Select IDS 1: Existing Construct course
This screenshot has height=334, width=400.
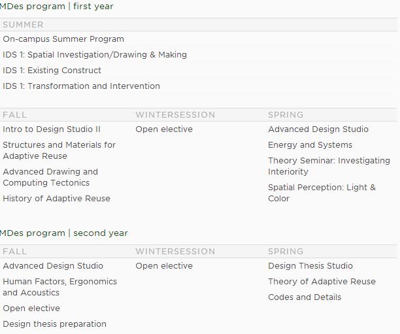pyautogui.click(x=52, y=71)
